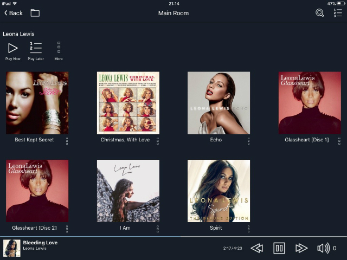Skip to previous track
347x260 pixels.
[x=257, y=248]
